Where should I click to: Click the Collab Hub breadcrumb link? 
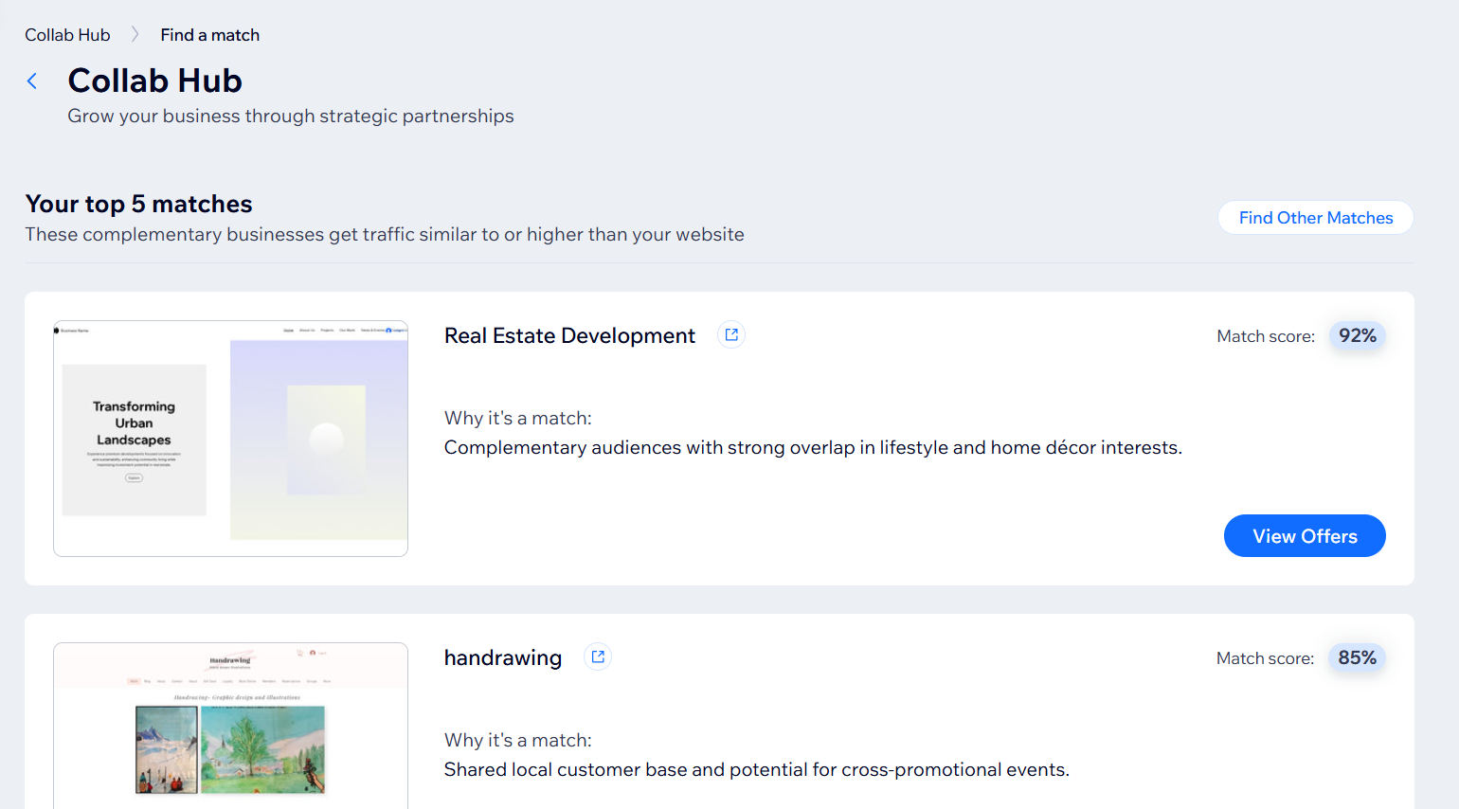pos(67,35)
